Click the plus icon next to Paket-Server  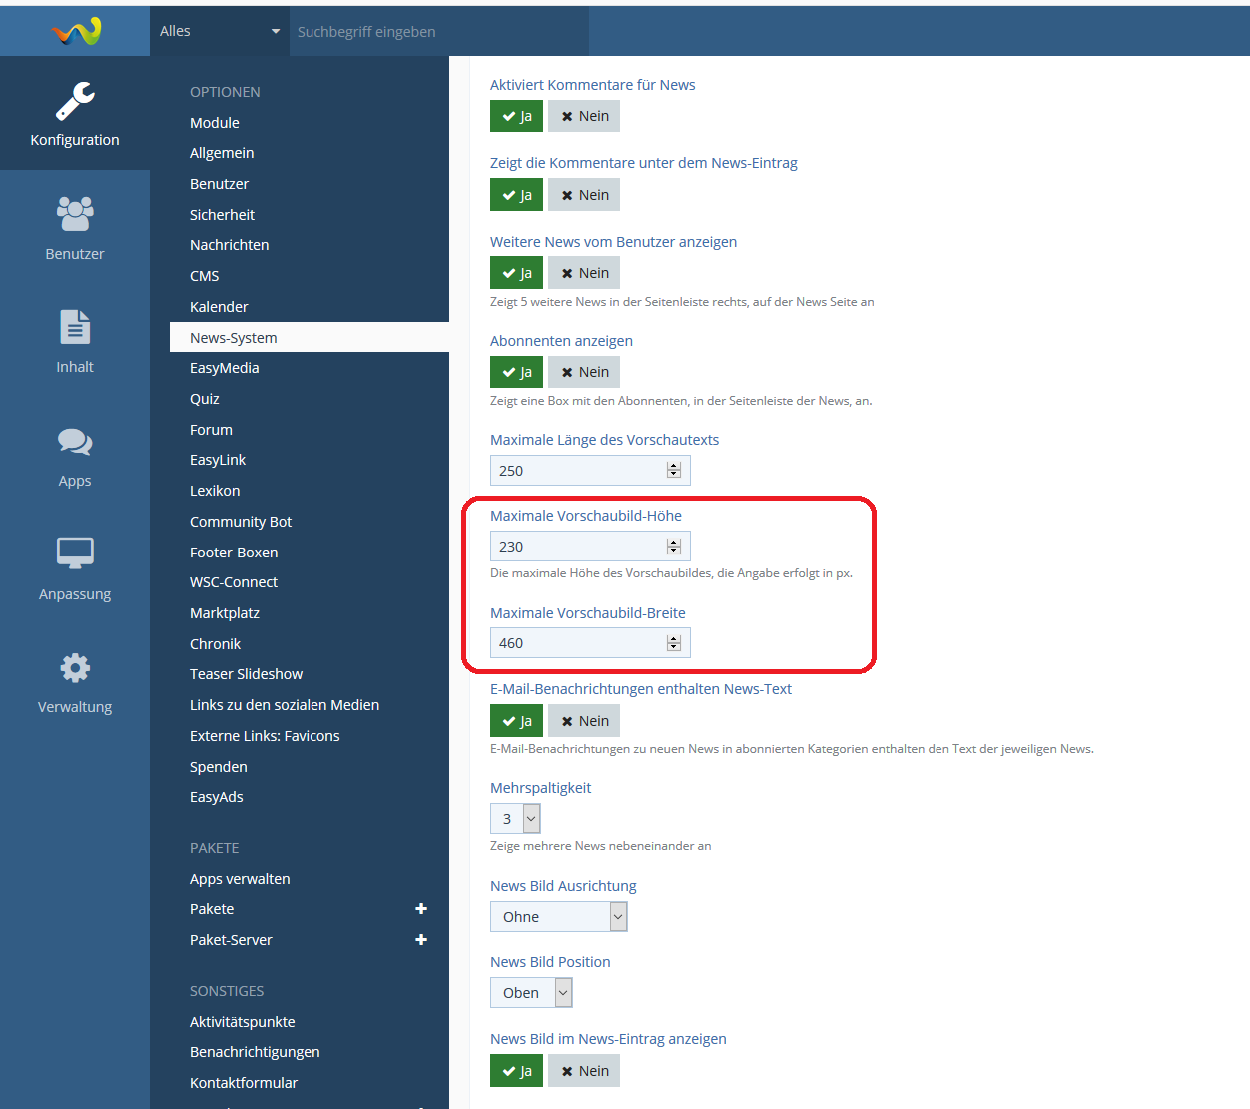421,940
